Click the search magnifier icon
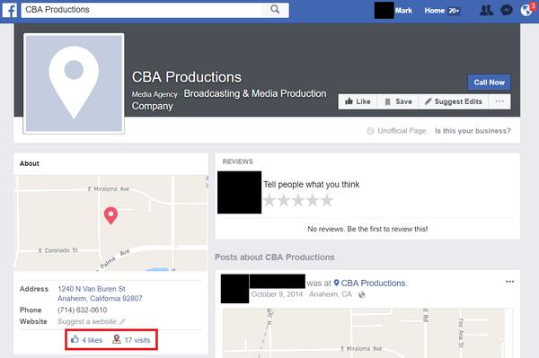The width and height of the screenshot is (539, 358). point(275,9)
